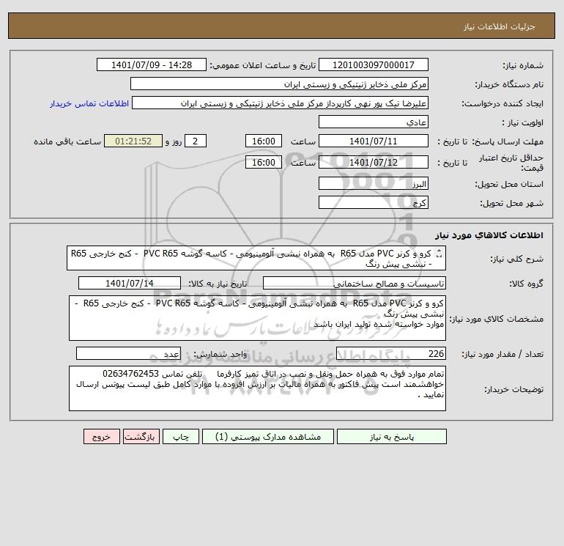Click the label نام دستگاه خریدار

pos(509,84)
